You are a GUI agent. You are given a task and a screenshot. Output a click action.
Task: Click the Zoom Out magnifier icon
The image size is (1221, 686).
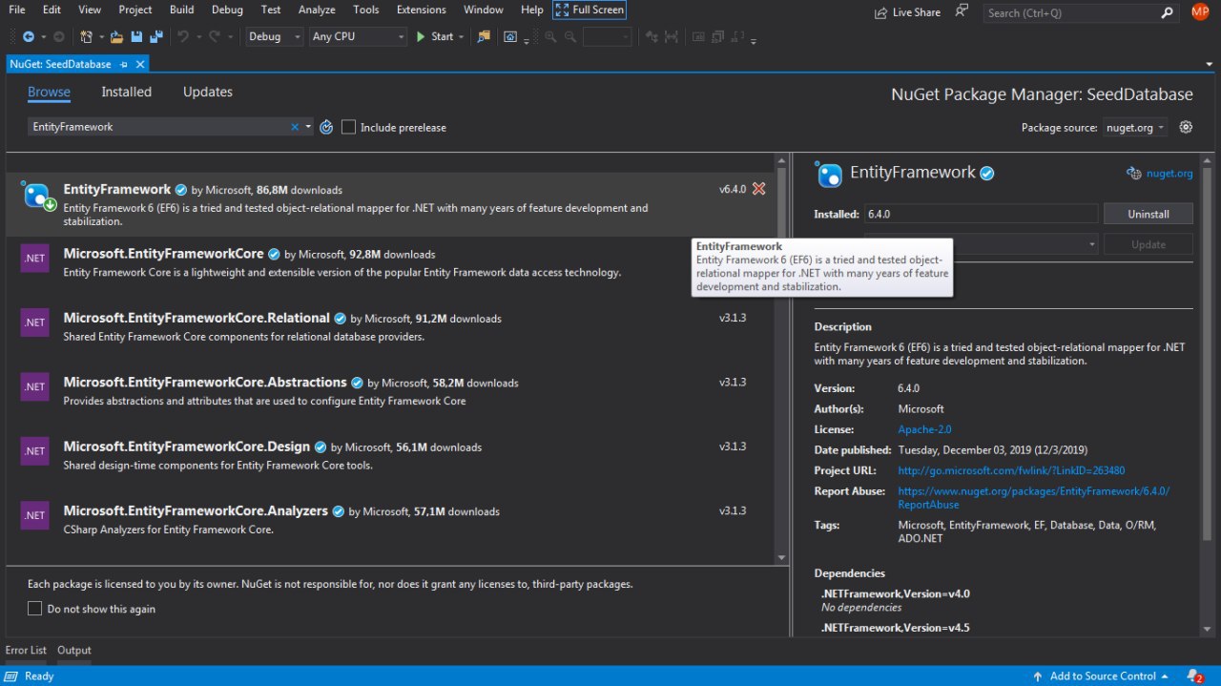(570, 36)
